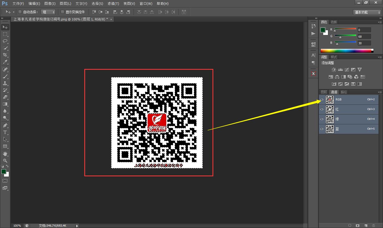The width and height of the screenshot is (383, 228).
Task: Add Levels adjustment icon
Action: (340, 70)
